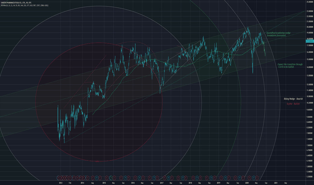Click the 2017 date on the time axis

click(x=162, y=183)
